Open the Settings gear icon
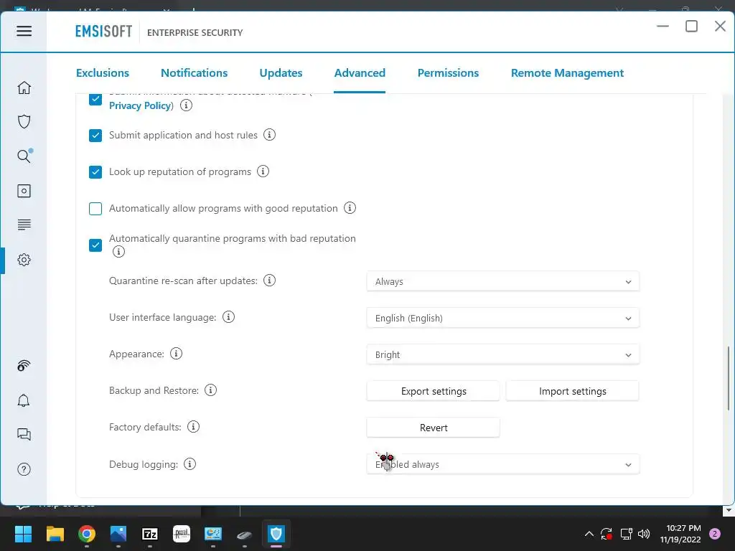This screenshot has height=551, width=735. click(24, 260)
